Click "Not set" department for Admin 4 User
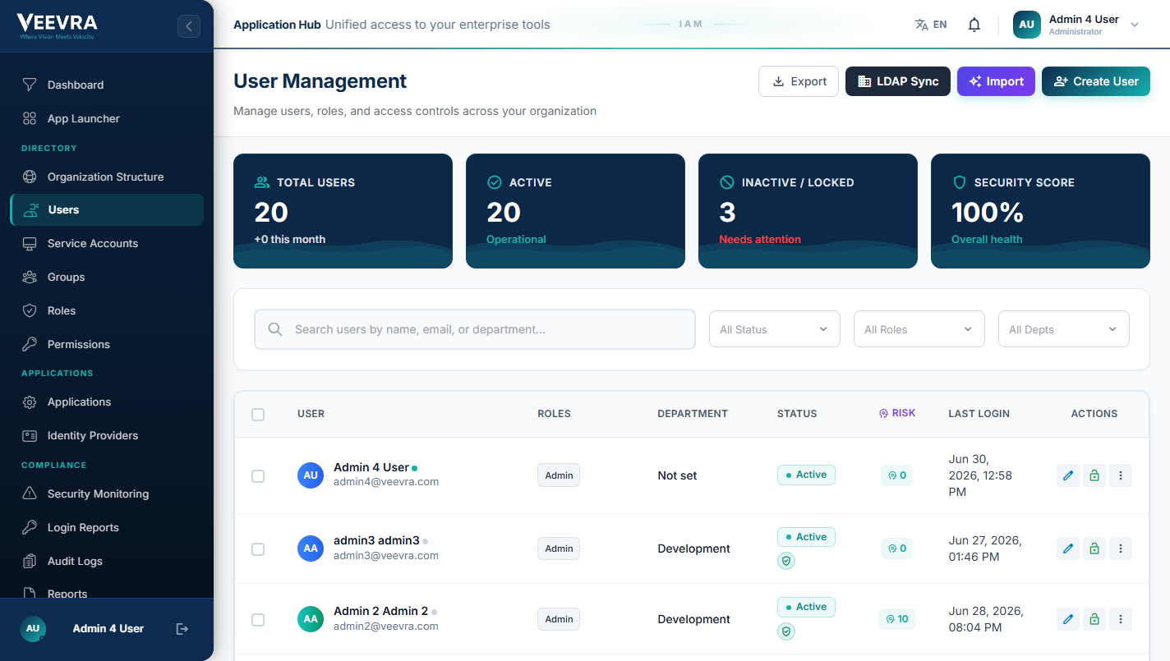Viewport: 1170px width, 661px height. point(677,475)
